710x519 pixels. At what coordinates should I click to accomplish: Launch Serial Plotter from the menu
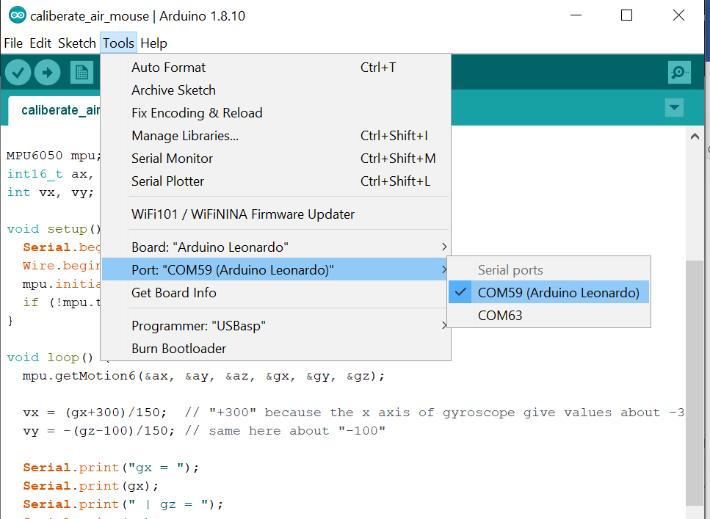(276, 181)
